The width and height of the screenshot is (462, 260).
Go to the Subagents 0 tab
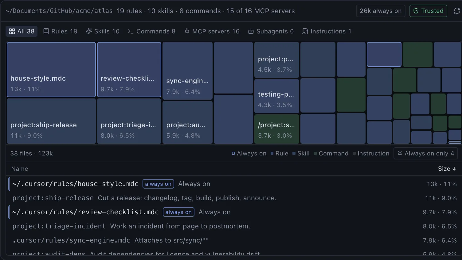click(271, 31)
